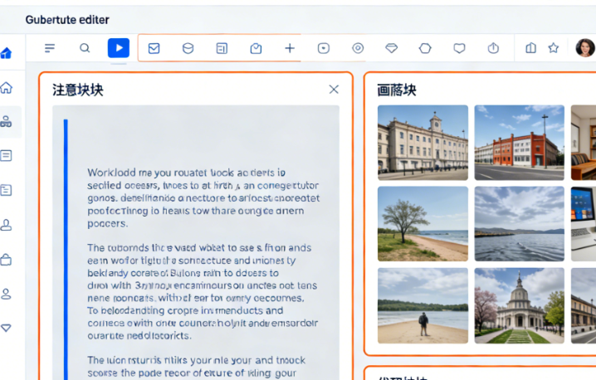Open the cloudy lake thumbnail
This screenshot has height=380, width=596.
(520, 224)
